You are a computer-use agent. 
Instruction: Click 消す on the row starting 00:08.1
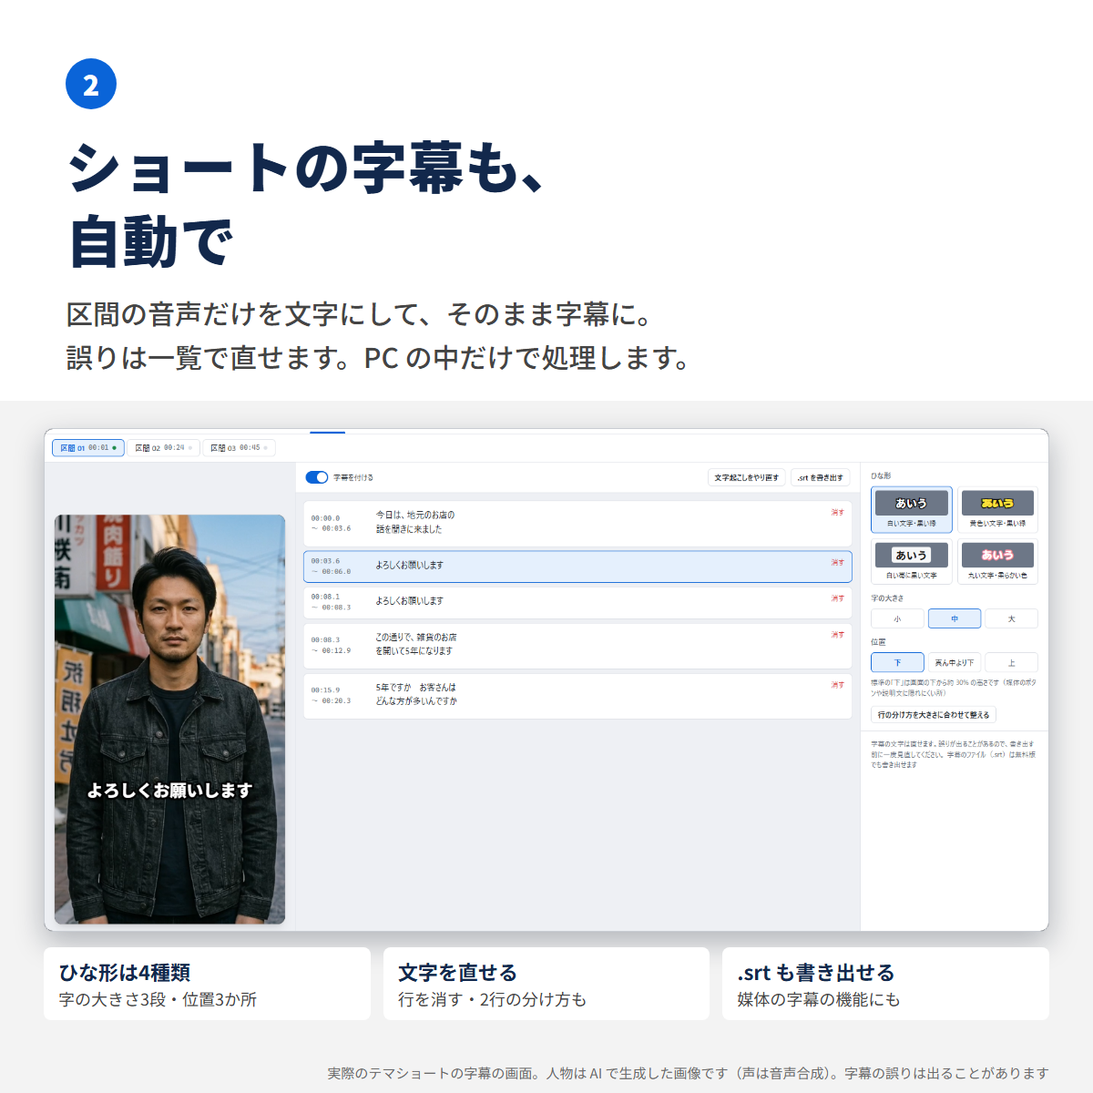pos(838,598)
